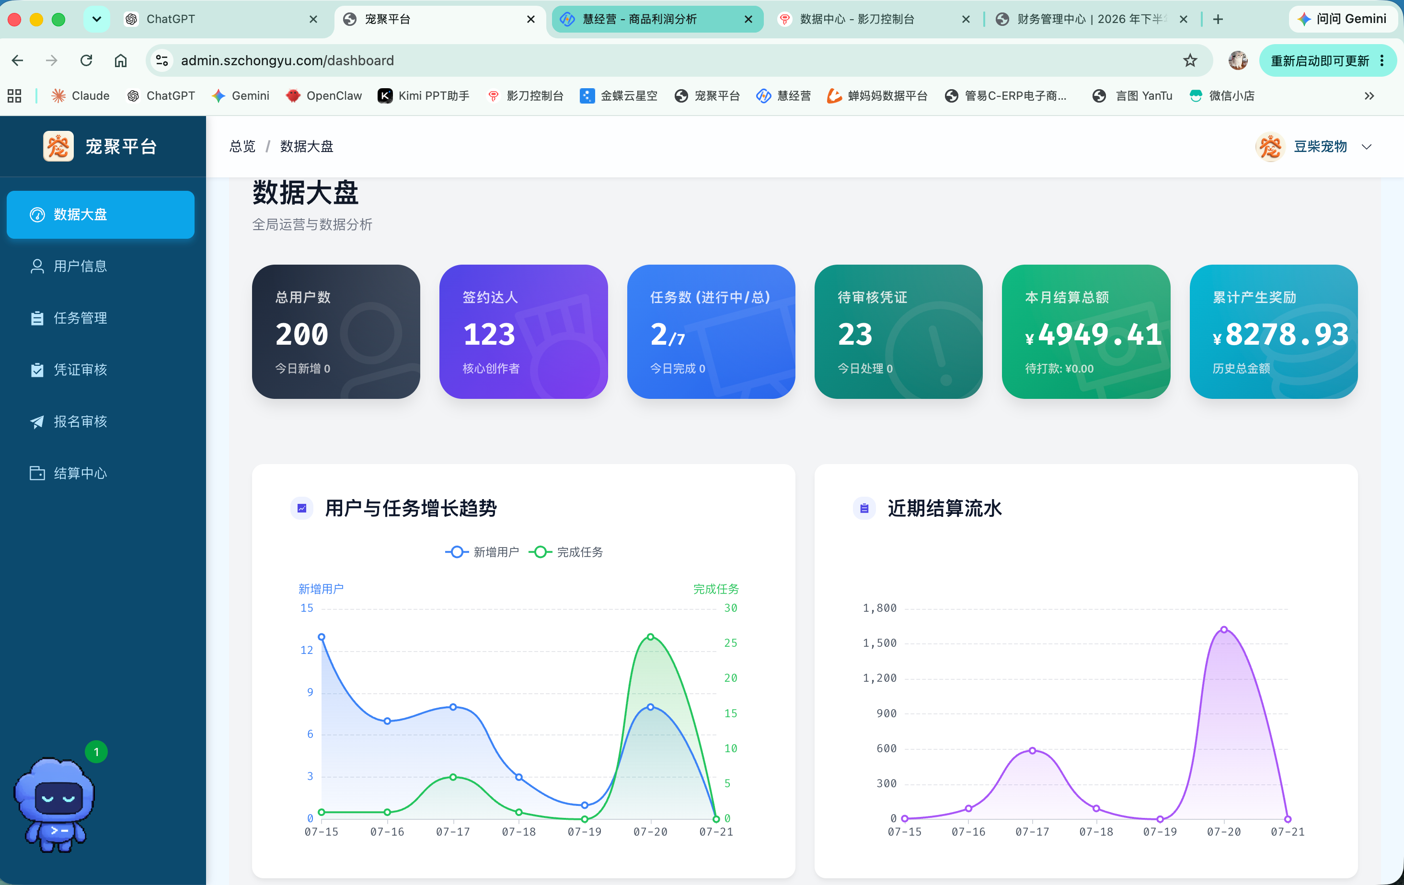Screen dimensions: 1404x885
Task: Open a new tab with plus button
Action: (1218, 19)
